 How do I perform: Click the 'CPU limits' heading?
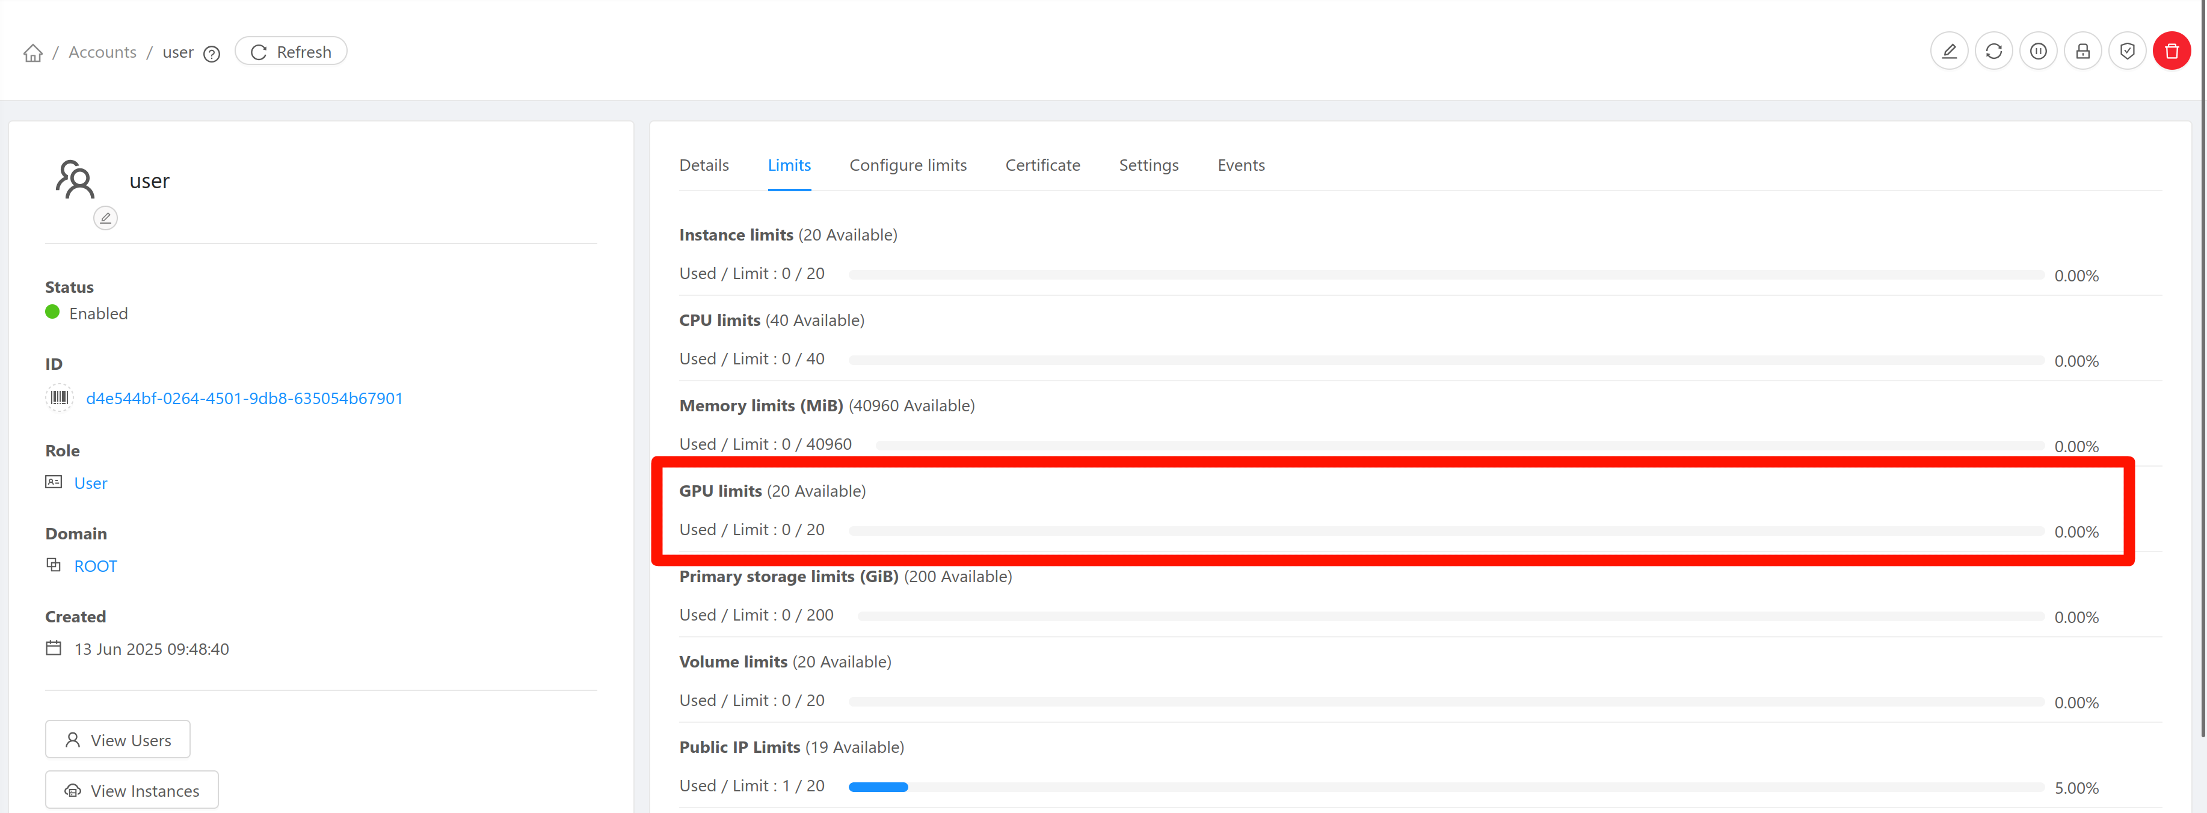coord(719,321)
